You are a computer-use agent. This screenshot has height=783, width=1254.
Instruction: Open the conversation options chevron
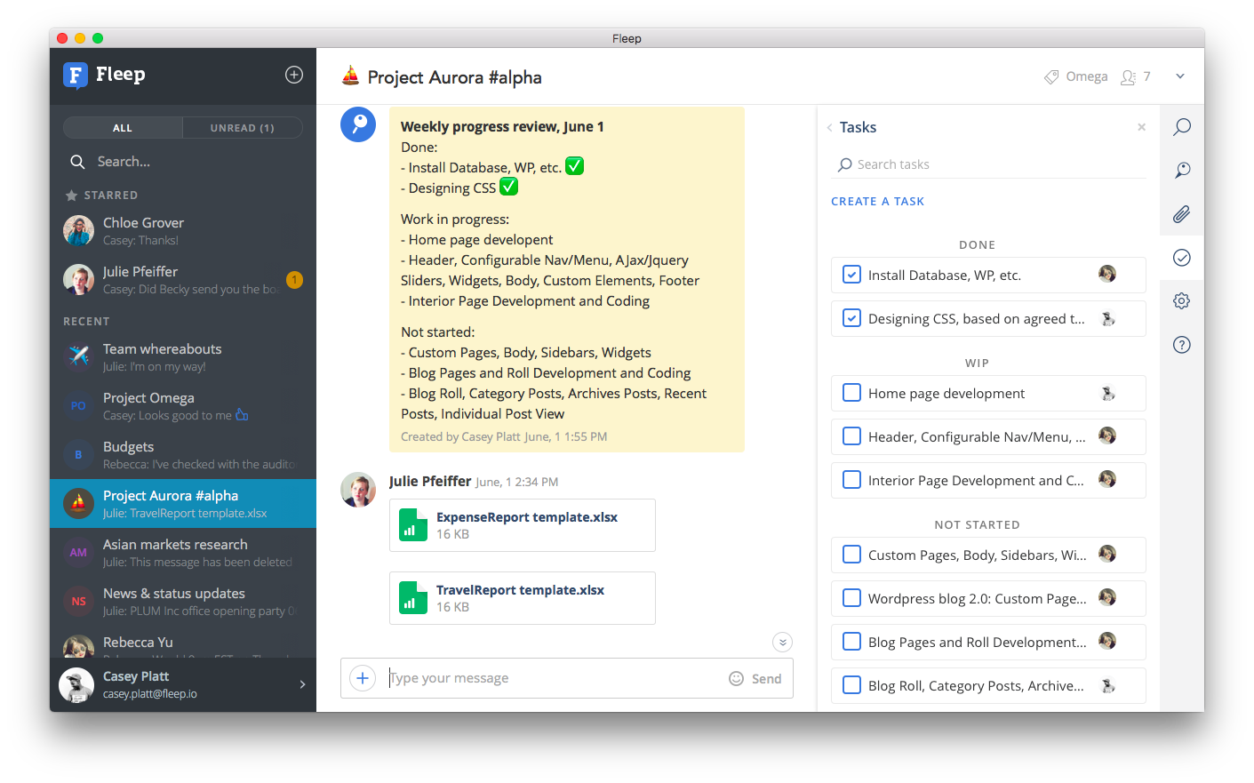tap(1180, 76)
